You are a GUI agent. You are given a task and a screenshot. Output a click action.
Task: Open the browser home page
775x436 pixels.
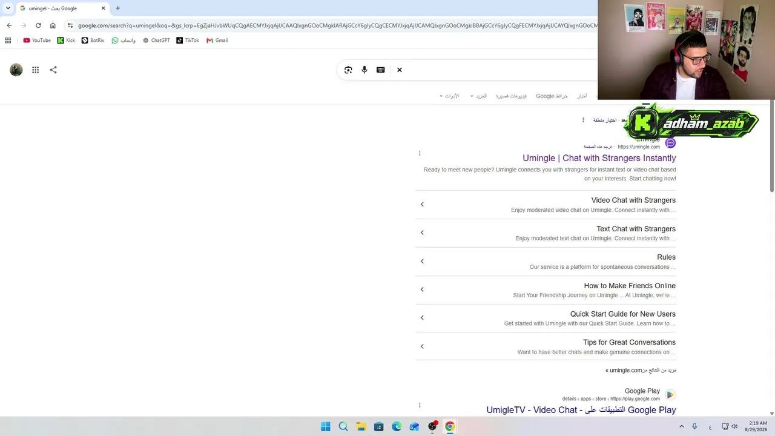[53, 25]
